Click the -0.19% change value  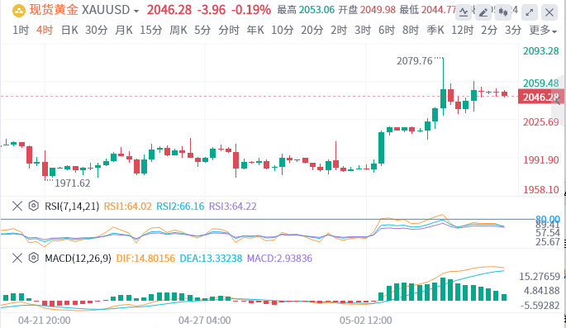point(251,10)
